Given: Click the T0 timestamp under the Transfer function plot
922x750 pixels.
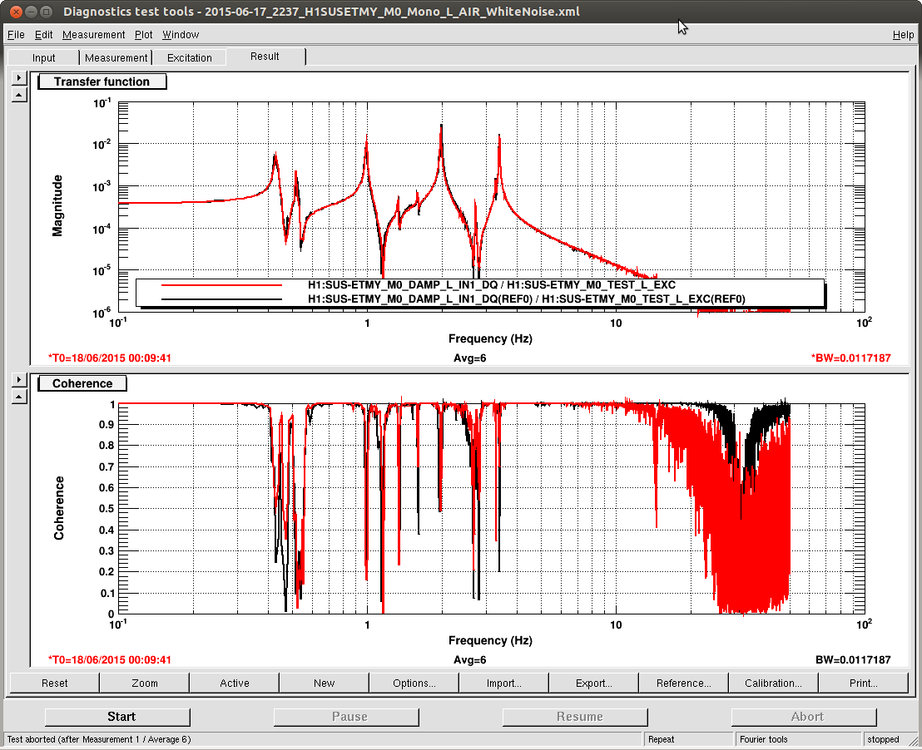Looking at the screenshot, I should (x=109, y=358).
